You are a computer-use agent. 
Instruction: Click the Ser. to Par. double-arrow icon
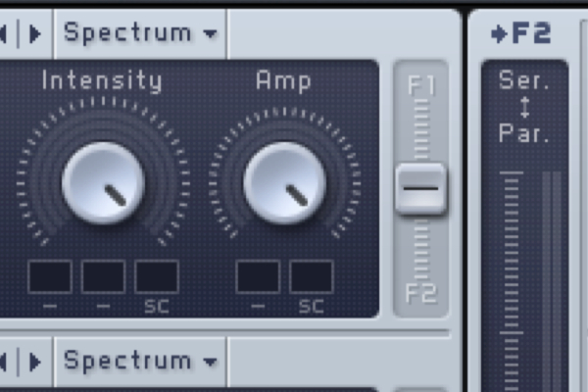(x=525, y=107)
